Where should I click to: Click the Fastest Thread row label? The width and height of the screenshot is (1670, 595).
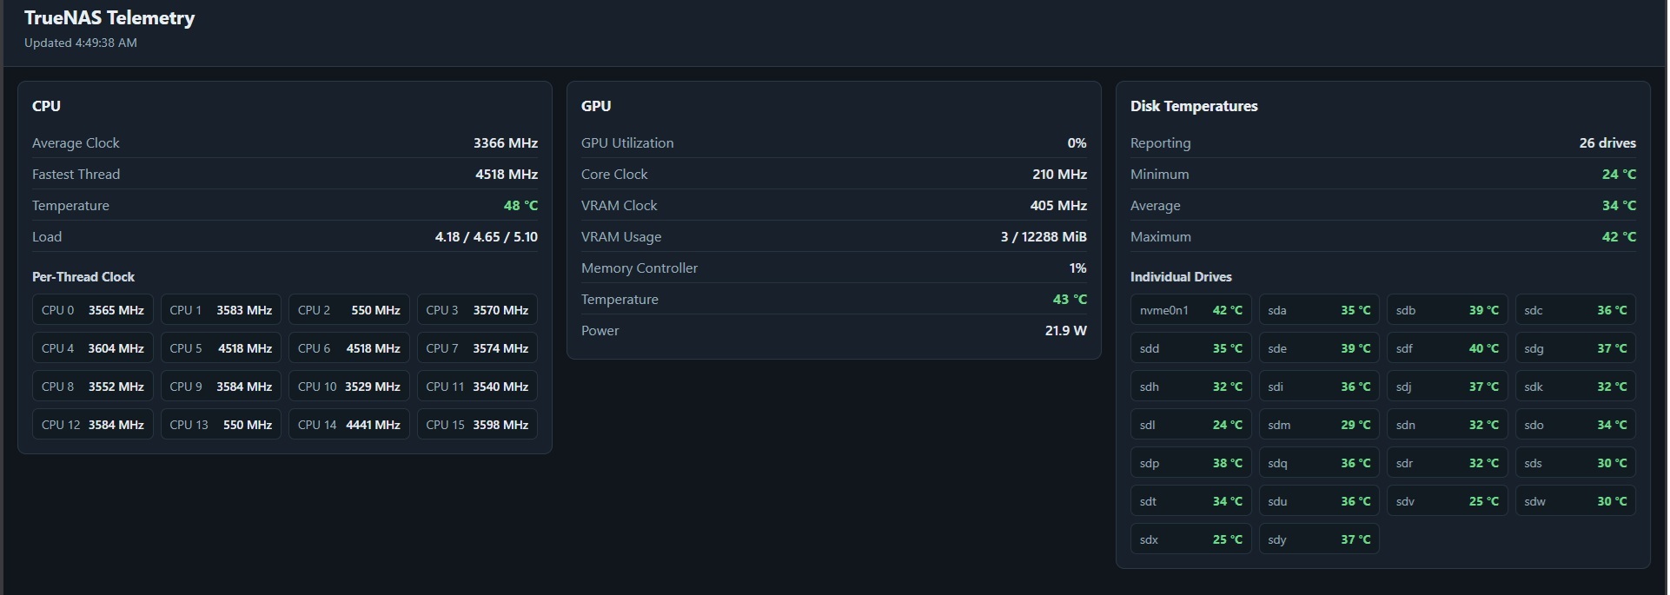76,175
